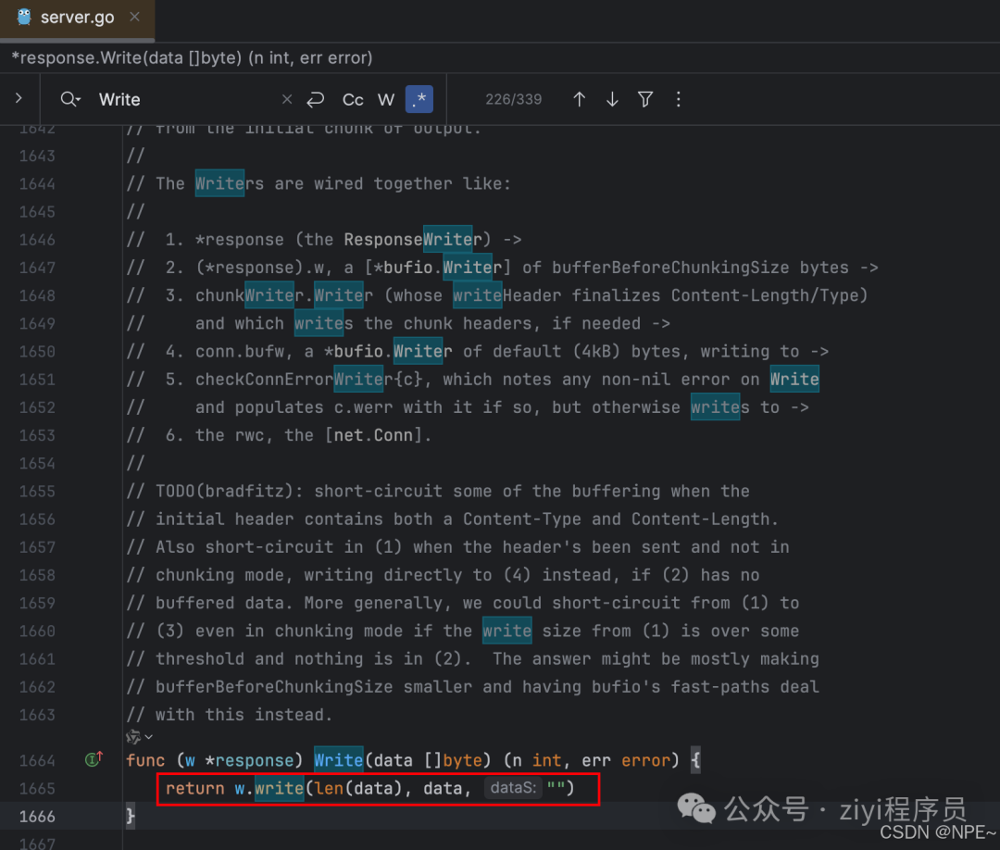This screenshot has width=1000, height=850.
Task: Open filter options with the funnel icon
Action: (644, 99)
